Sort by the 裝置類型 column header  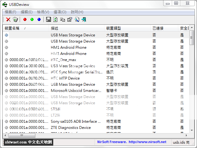[x=127, y=28]
